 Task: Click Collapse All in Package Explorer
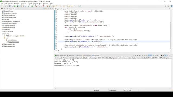point(44,9)
